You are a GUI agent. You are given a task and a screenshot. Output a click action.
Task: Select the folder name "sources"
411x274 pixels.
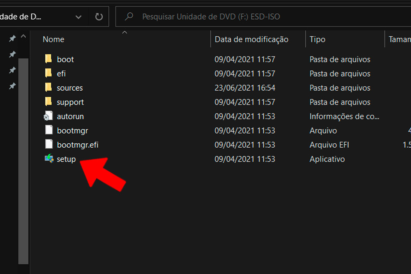coord(70,88)
